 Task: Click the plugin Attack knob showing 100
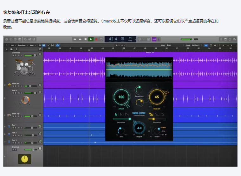tap(121, 97)
